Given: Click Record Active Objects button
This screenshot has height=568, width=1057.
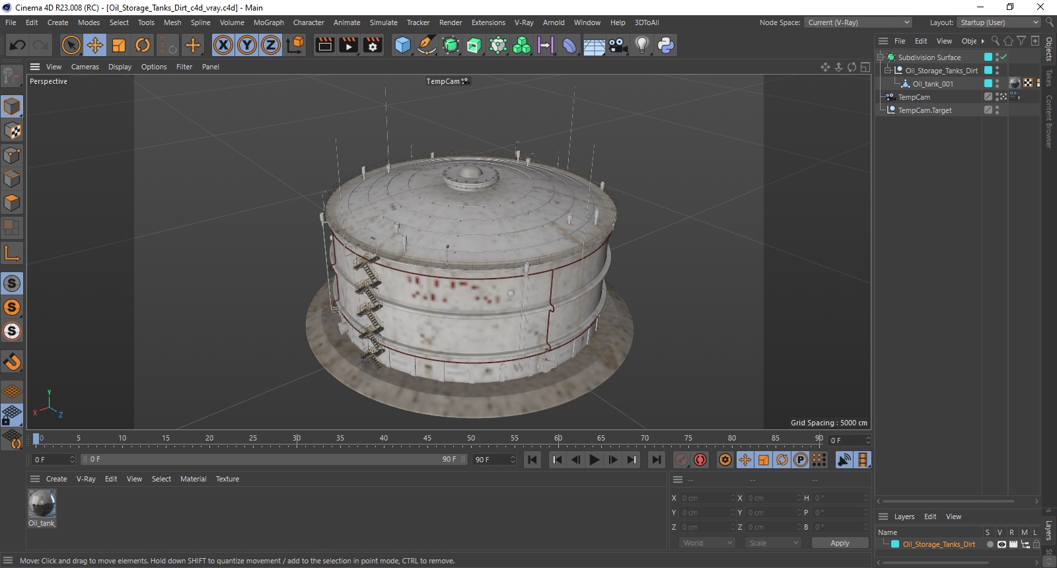Looking at the screenshot, I should (682, 460).
